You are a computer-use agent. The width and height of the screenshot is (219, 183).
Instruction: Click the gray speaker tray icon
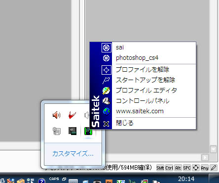(87, 115)
